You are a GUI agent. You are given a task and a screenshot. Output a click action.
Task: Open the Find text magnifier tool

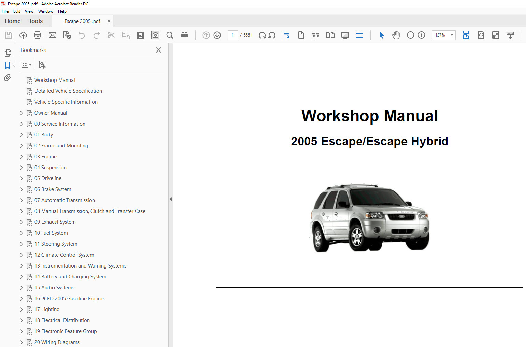(x=170, y=35)
